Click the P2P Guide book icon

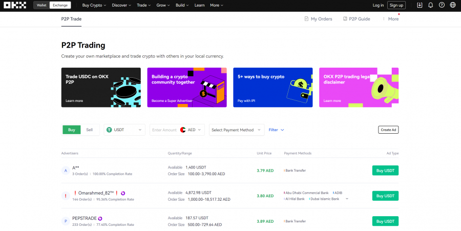click(x=345, y=19)
